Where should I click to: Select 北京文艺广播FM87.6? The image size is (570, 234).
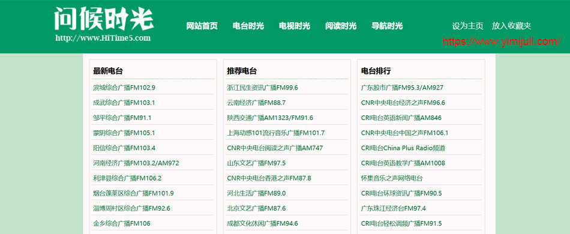point(256,208)
